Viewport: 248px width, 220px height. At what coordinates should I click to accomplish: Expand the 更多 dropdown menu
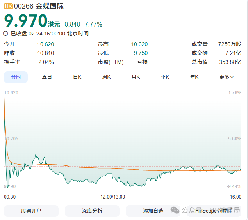pos(226,77)
